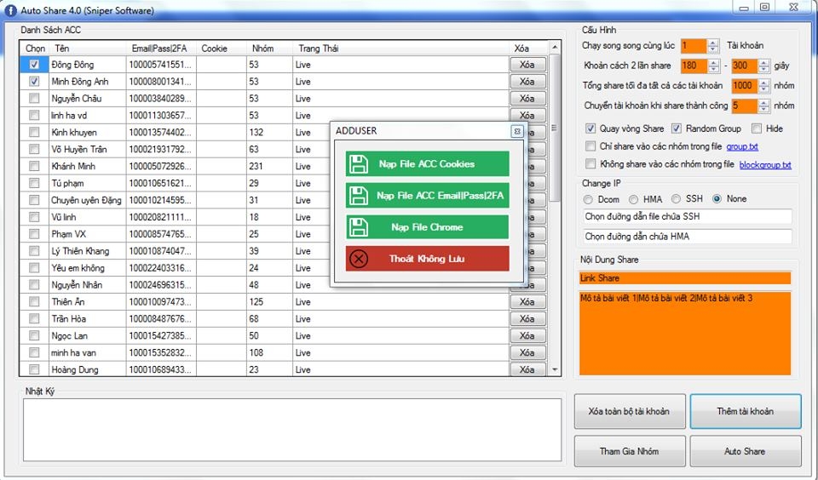This screenshot has height=480, width=818.
Task: Uncheck the Minh Đông Anh account checkbox
Action: [34, 82]
